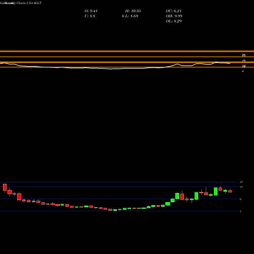Viewport: 254px width, 254px height.
Task: Click the 'OH: 9.99' readout
Action: tap(174, 16)
